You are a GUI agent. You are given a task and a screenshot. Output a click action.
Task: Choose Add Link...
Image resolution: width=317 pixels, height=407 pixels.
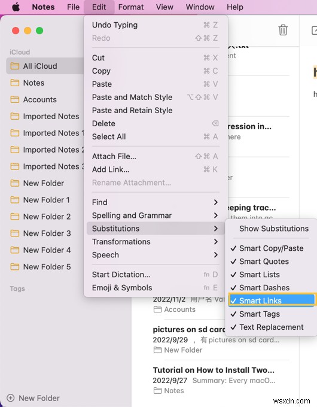[156, 169]
